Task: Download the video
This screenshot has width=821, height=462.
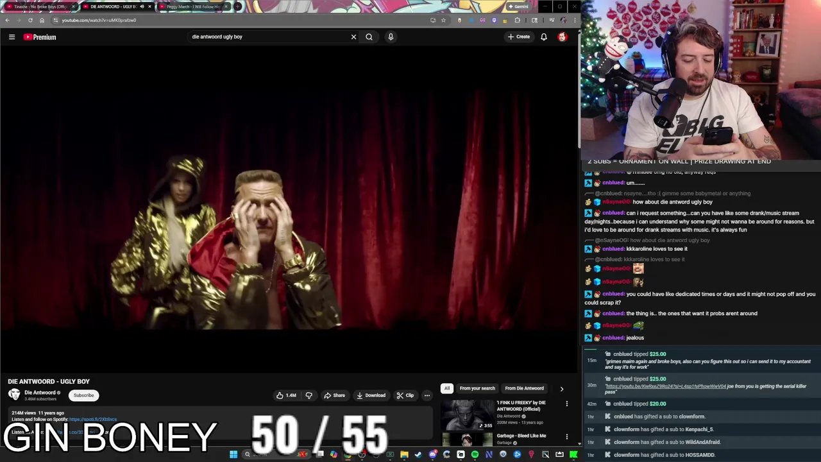Action: click(x=371, y=395)
